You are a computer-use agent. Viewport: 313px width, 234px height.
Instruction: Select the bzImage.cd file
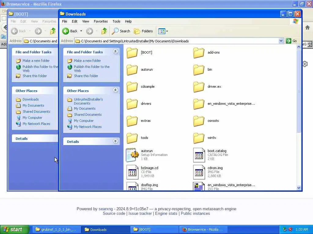142,172
